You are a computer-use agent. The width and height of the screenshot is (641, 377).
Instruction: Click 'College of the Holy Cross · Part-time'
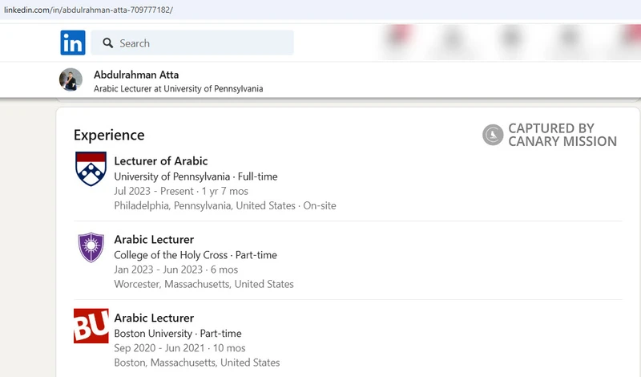click(196, 255)
